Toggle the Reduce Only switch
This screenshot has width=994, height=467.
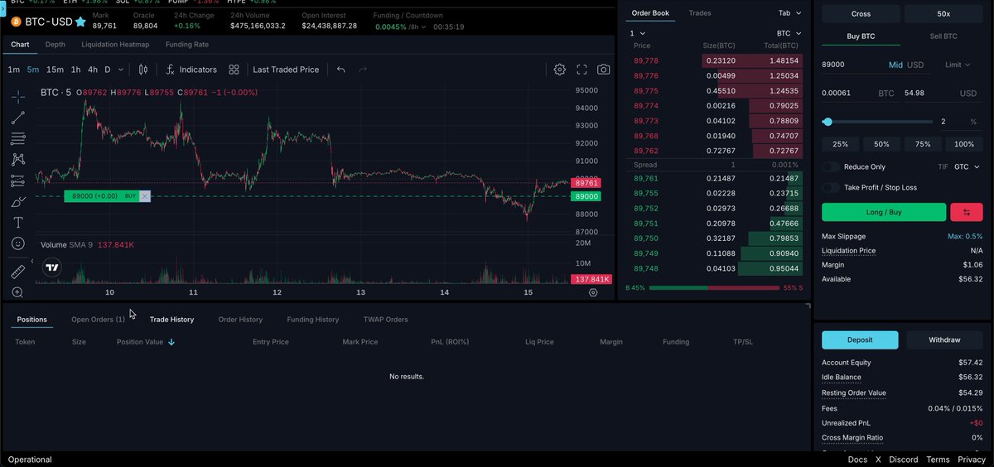(x=831, y=167)
